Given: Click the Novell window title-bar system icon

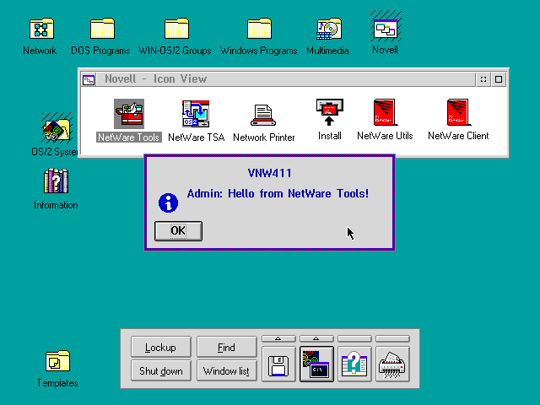Looking at the screenshot, I should tap(89, 80).
